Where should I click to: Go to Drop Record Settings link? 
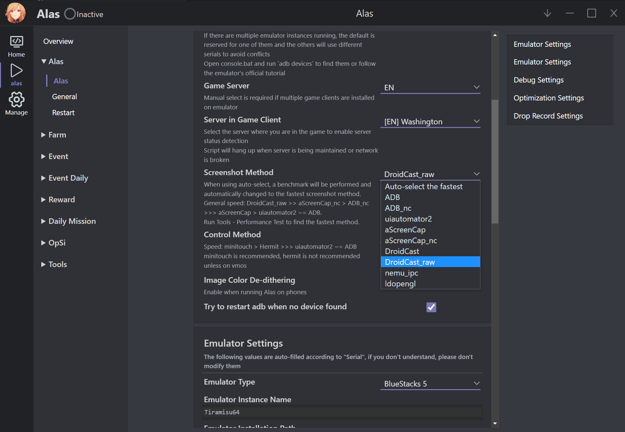(x=548, y=116)
